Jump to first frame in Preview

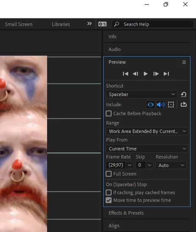(x=126, y=74)
